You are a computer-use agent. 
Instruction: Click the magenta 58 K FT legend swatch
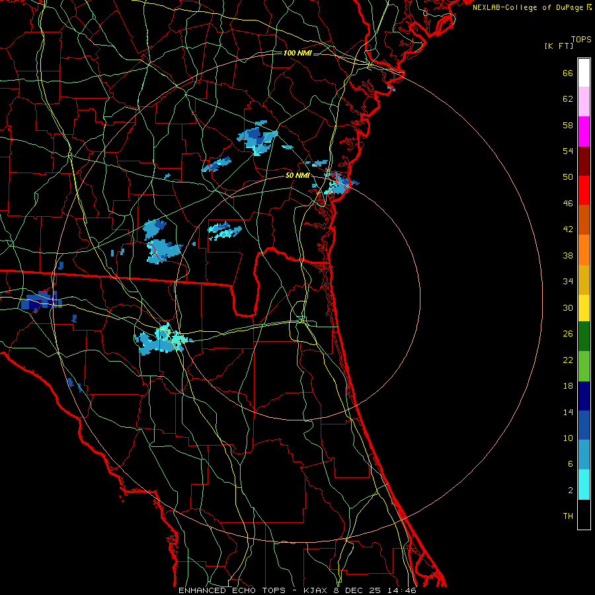point(584,132)
